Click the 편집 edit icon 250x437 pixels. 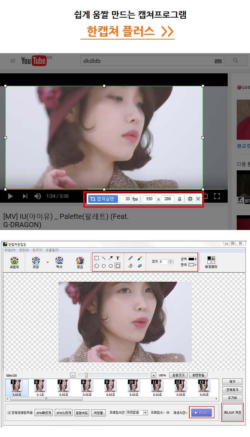tap(80, 262)
